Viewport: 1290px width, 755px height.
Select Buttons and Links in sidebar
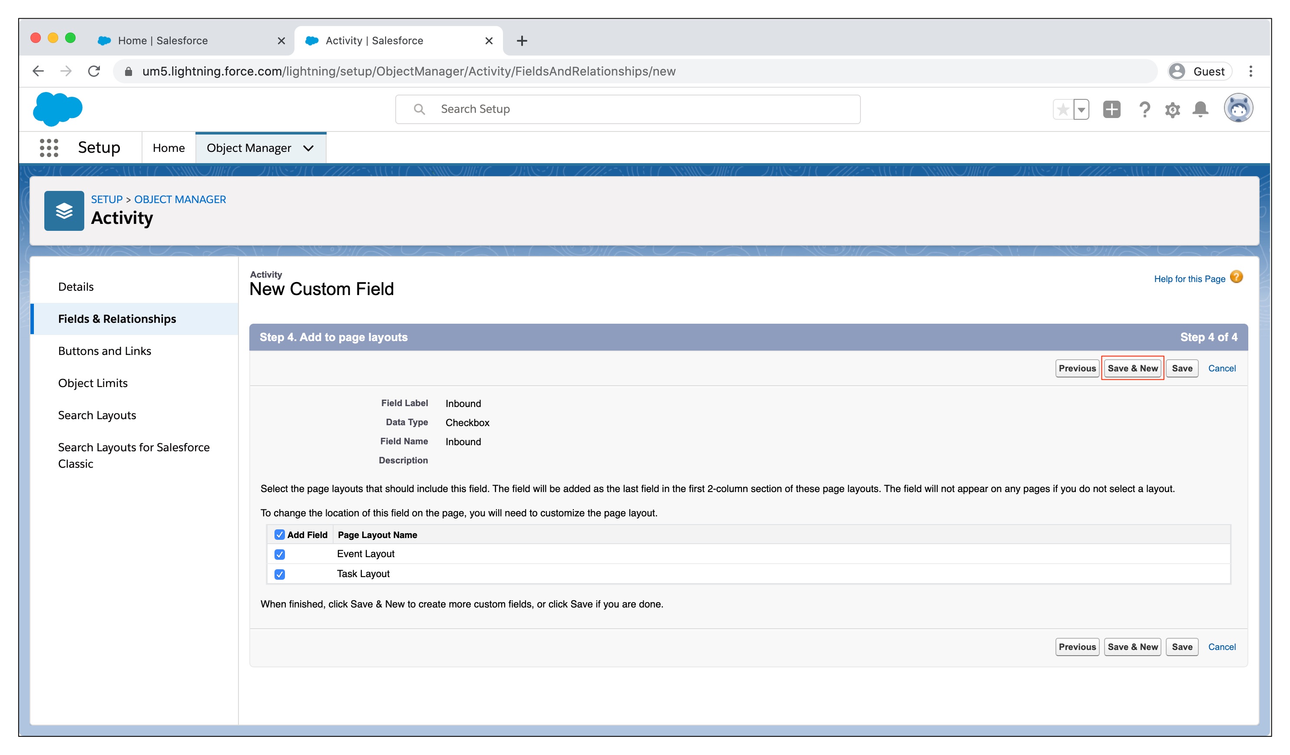104,351
